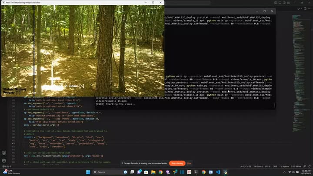Image resolution: width=313 pixels, height=176 pixels.
Task: Open the volume tray icon
Action: coord(293,172)
